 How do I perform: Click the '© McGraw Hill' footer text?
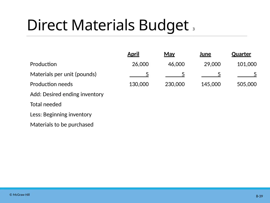coord(20,195)
